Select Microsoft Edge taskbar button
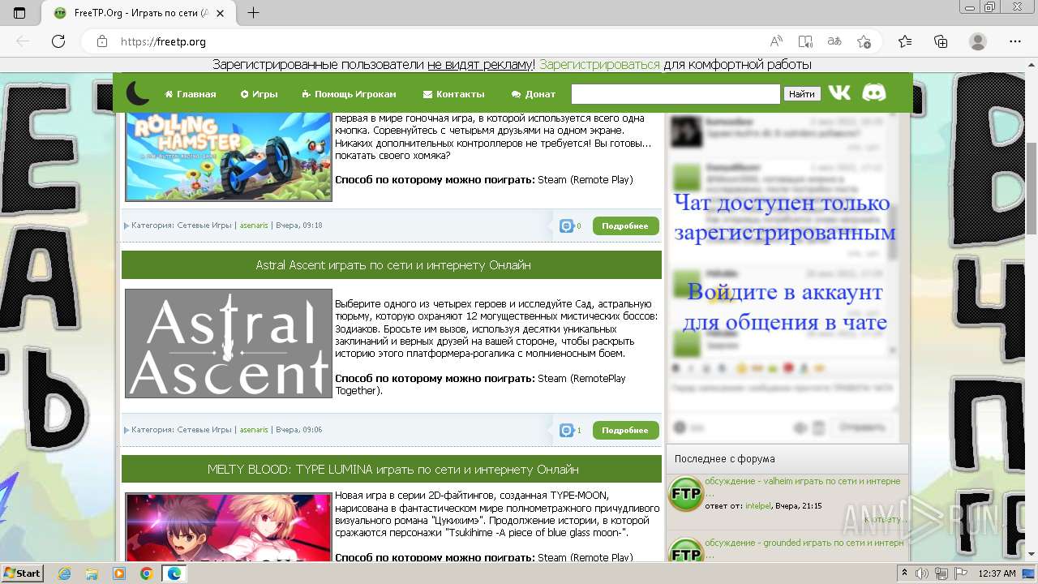The width and height of the screenshot is (1038, 584). [x=174, y=573]
